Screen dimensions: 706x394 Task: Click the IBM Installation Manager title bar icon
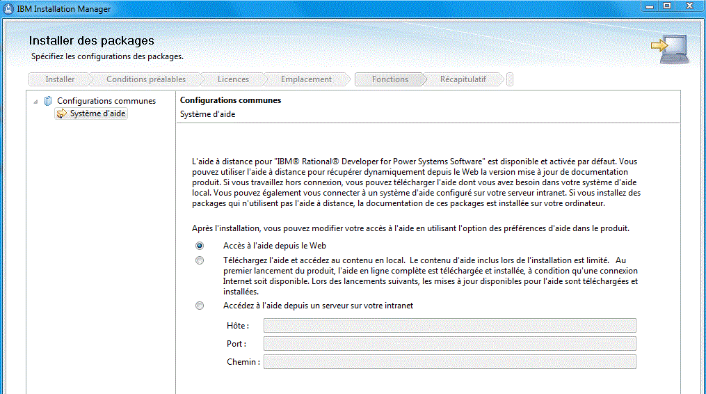pos(8,8)
